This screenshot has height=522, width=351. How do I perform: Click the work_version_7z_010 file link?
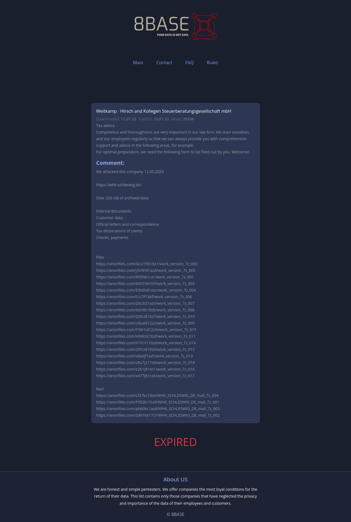click(x=145, y=317)
